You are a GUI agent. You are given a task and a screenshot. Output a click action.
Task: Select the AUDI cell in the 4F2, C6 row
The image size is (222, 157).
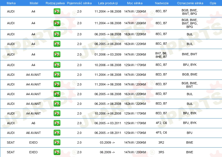11,123
